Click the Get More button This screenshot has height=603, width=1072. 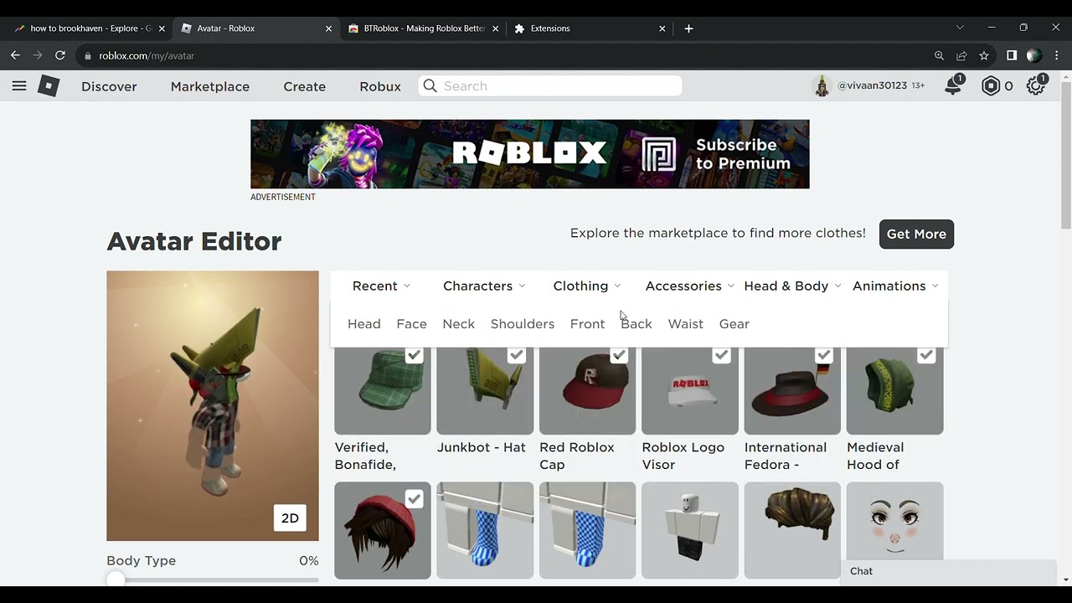[x=916, y=234]
